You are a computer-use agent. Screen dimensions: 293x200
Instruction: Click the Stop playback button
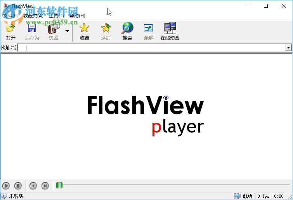click(x=18, y=186)
